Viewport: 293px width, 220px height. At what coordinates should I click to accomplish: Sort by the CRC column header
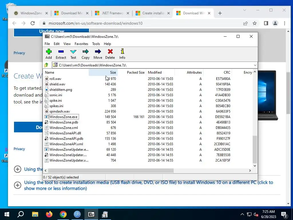coord(217,72)
